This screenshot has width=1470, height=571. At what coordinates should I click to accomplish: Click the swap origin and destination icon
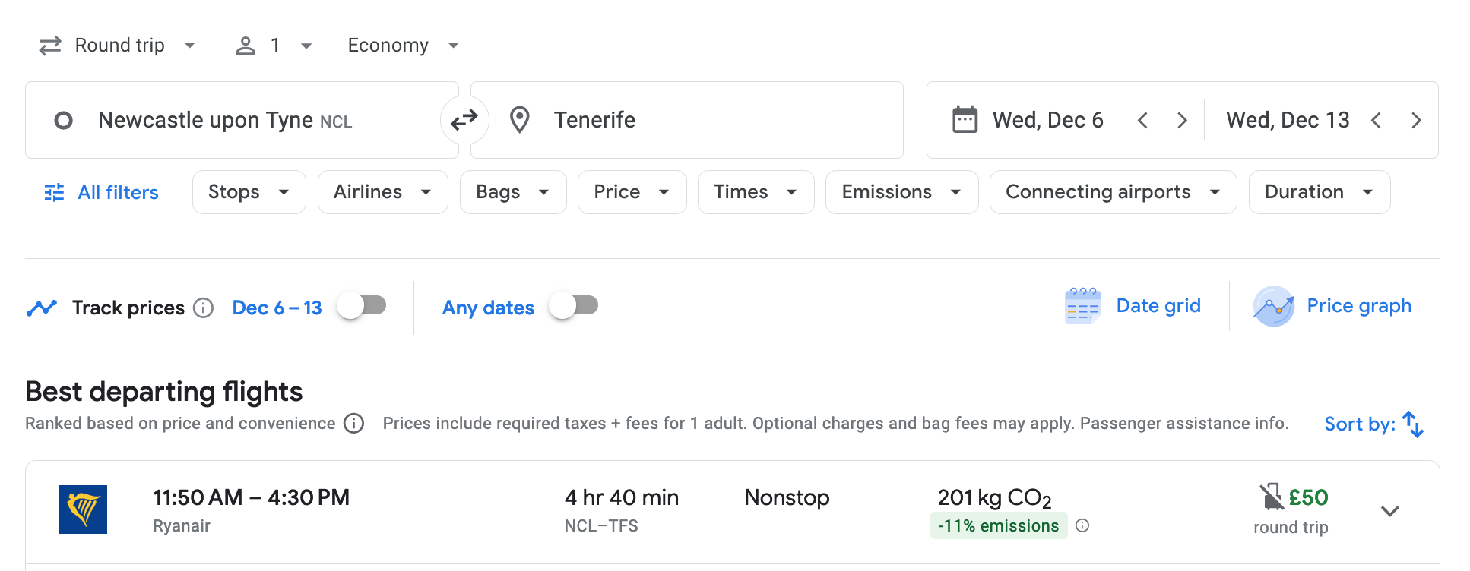(464, 120)
